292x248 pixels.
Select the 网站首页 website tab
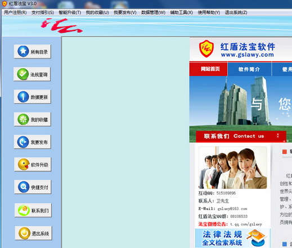pyautogui.click(x=208, y=69)
